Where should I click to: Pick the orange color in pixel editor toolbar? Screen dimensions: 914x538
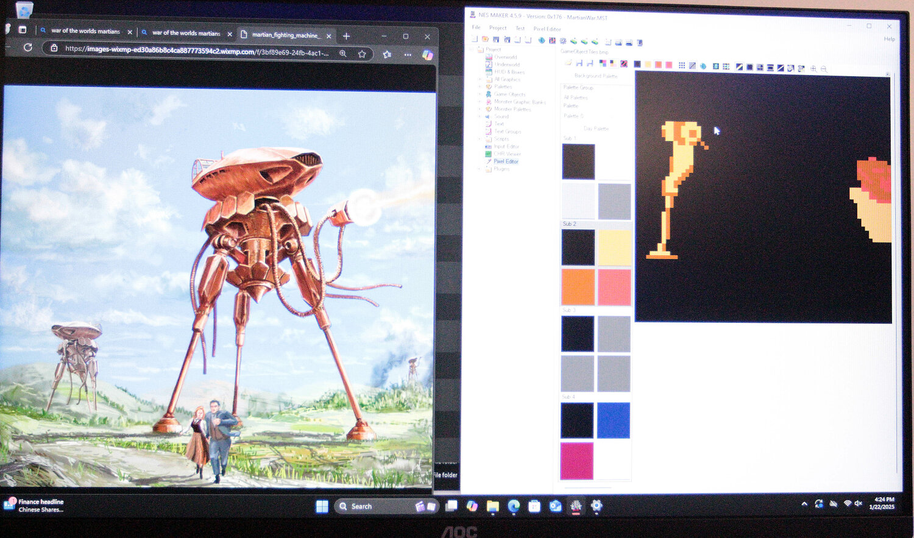(659, 65)
